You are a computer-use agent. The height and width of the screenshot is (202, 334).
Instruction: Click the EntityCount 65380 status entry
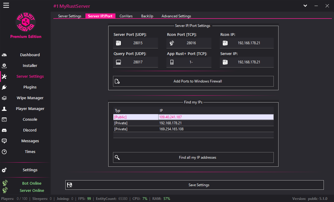(112, 199)
